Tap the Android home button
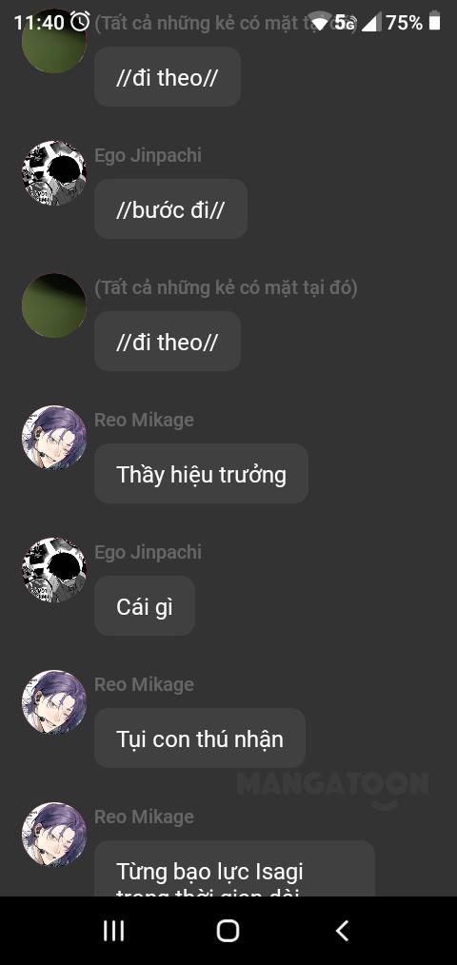457x965 pixels. [228, 931]
